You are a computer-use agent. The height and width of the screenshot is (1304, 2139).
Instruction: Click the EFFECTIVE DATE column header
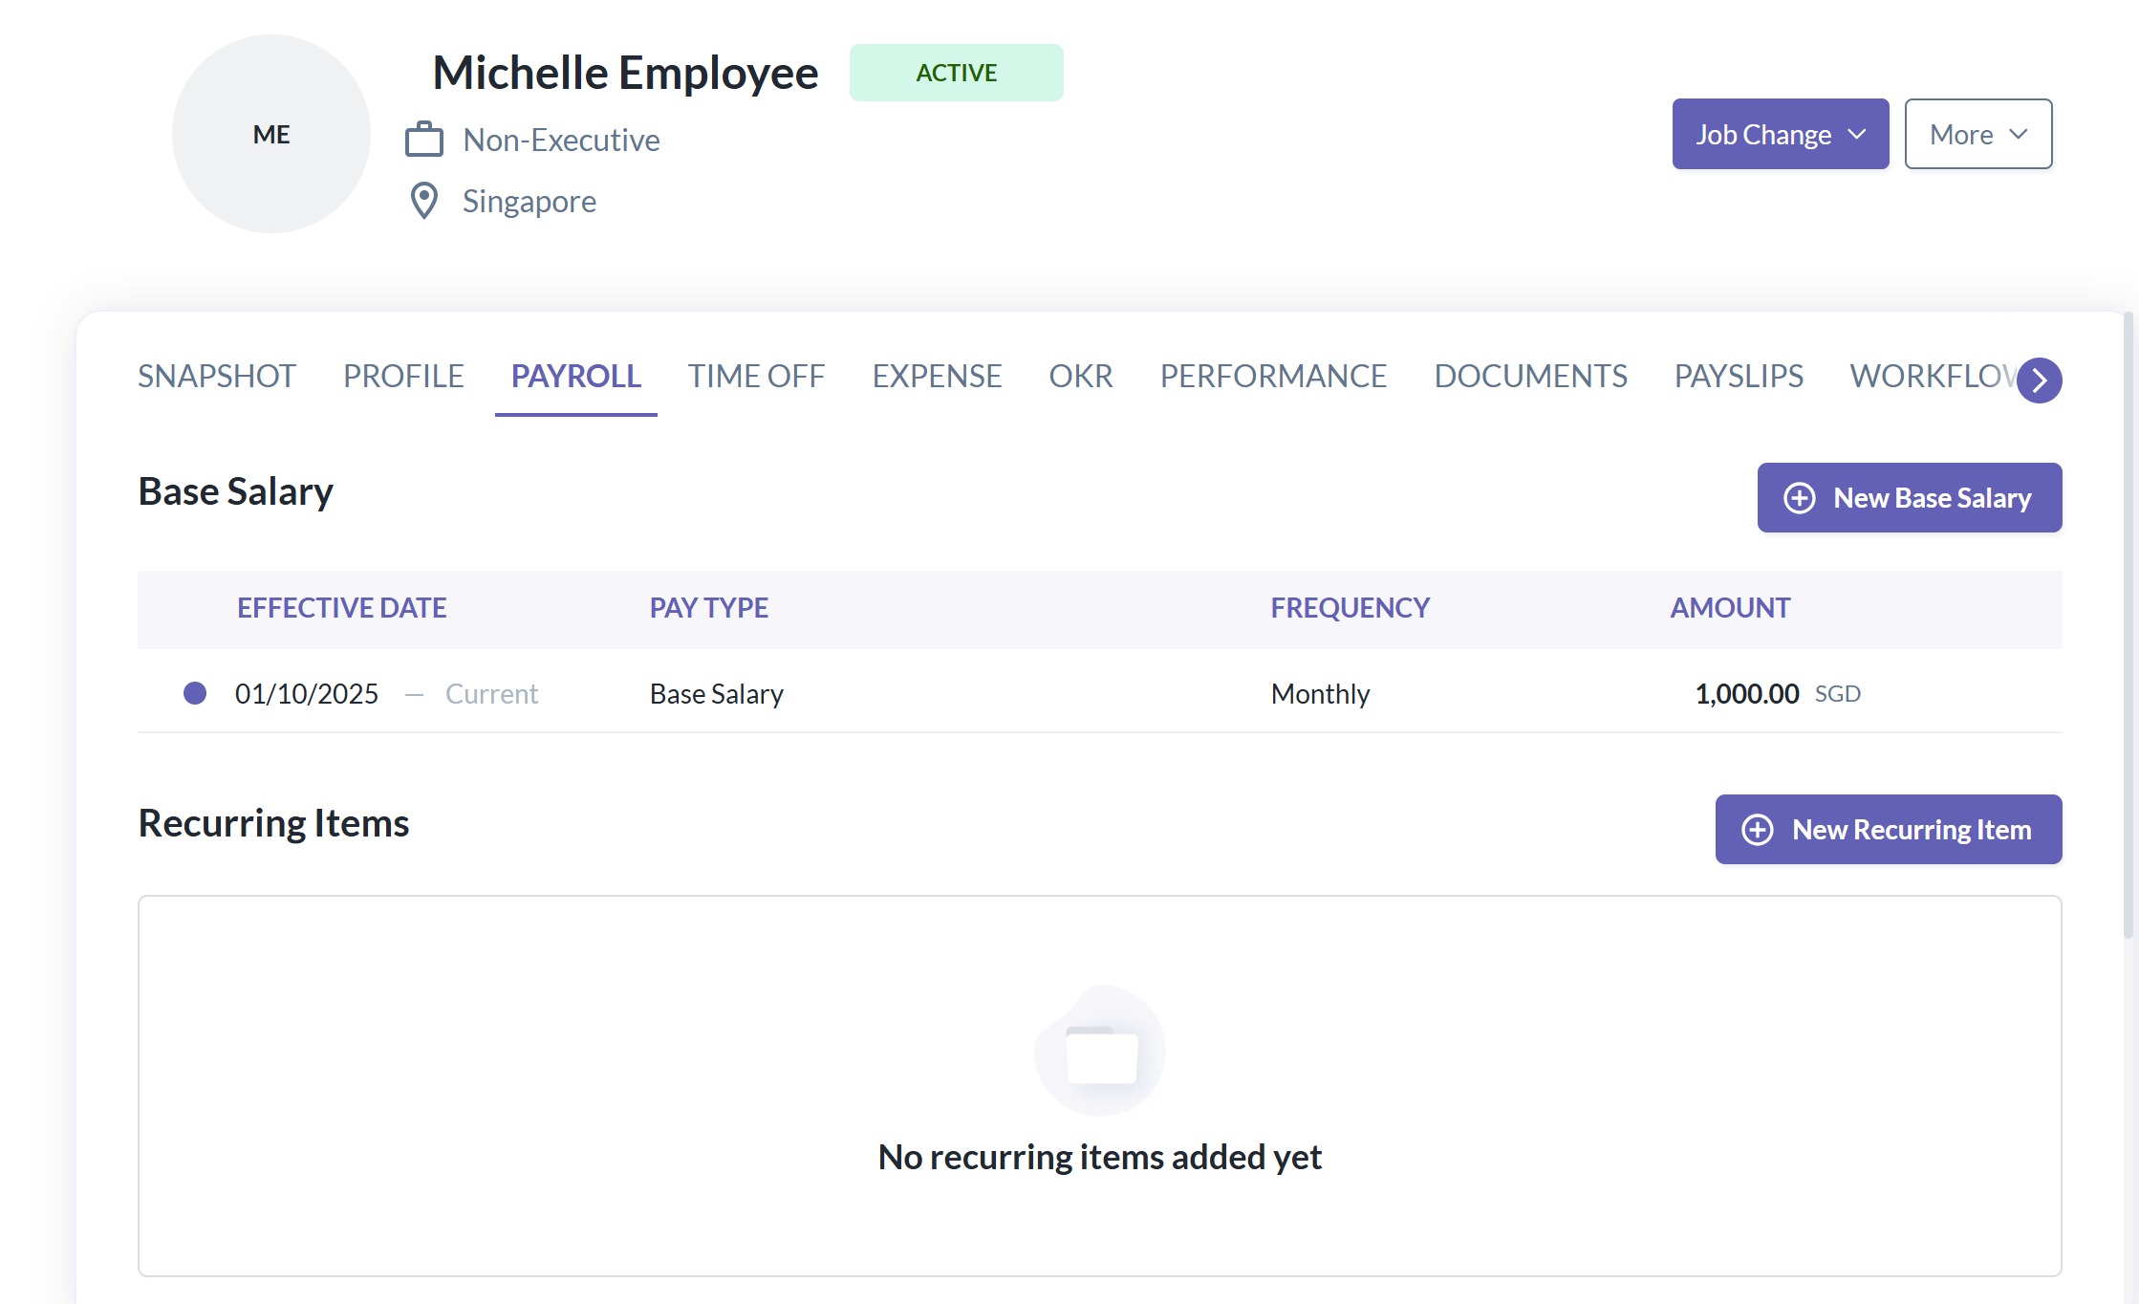click(x=341, y=608)
